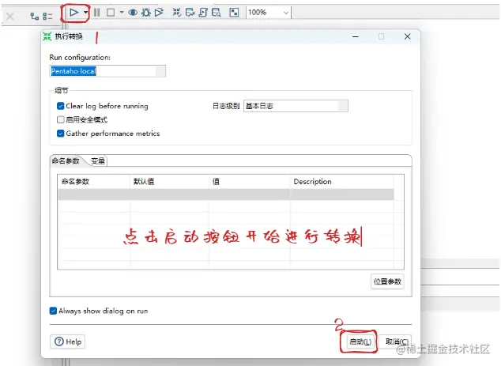Image resolution: width=501 pixels, height=366 pixels.
Task: Click the 取消(C) cancel button
Action: [396, 341]
